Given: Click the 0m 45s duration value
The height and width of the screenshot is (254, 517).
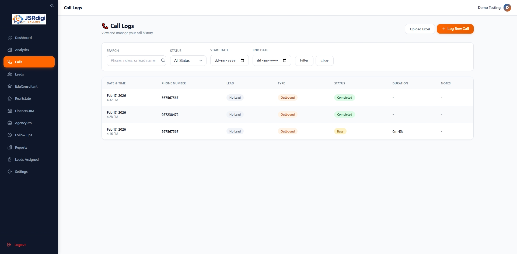Looking at the screenshot, I should click(x=398, y=131).
